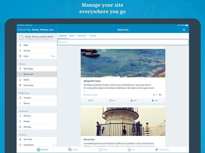205x153 pixels.
Task: Open the Me bottom tab
Action: [x=131, y=149]
